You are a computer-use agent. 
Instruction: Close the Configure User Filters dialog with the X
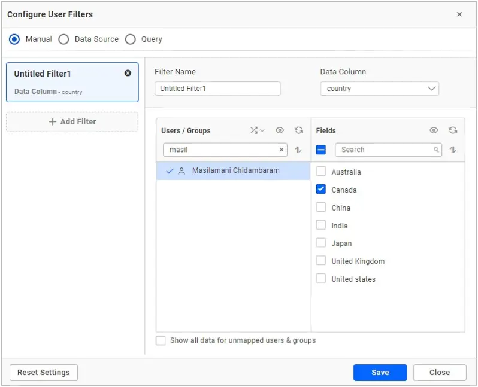tap(459, 14)
